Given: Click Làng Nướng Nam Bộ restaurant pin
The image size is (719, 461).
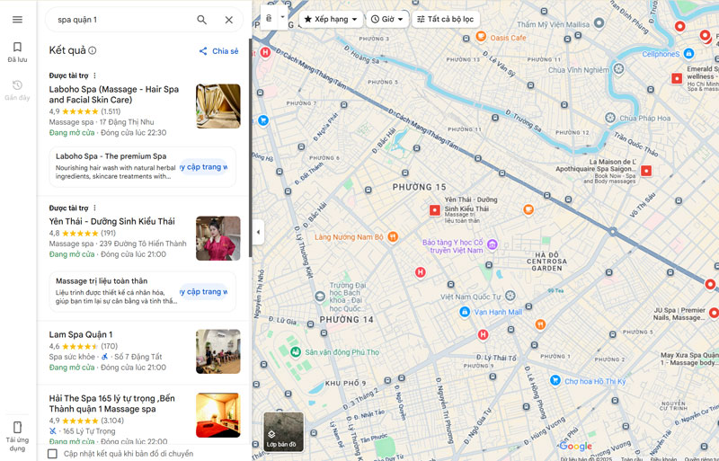Looking at the screenshot, I should coord(393,236).
